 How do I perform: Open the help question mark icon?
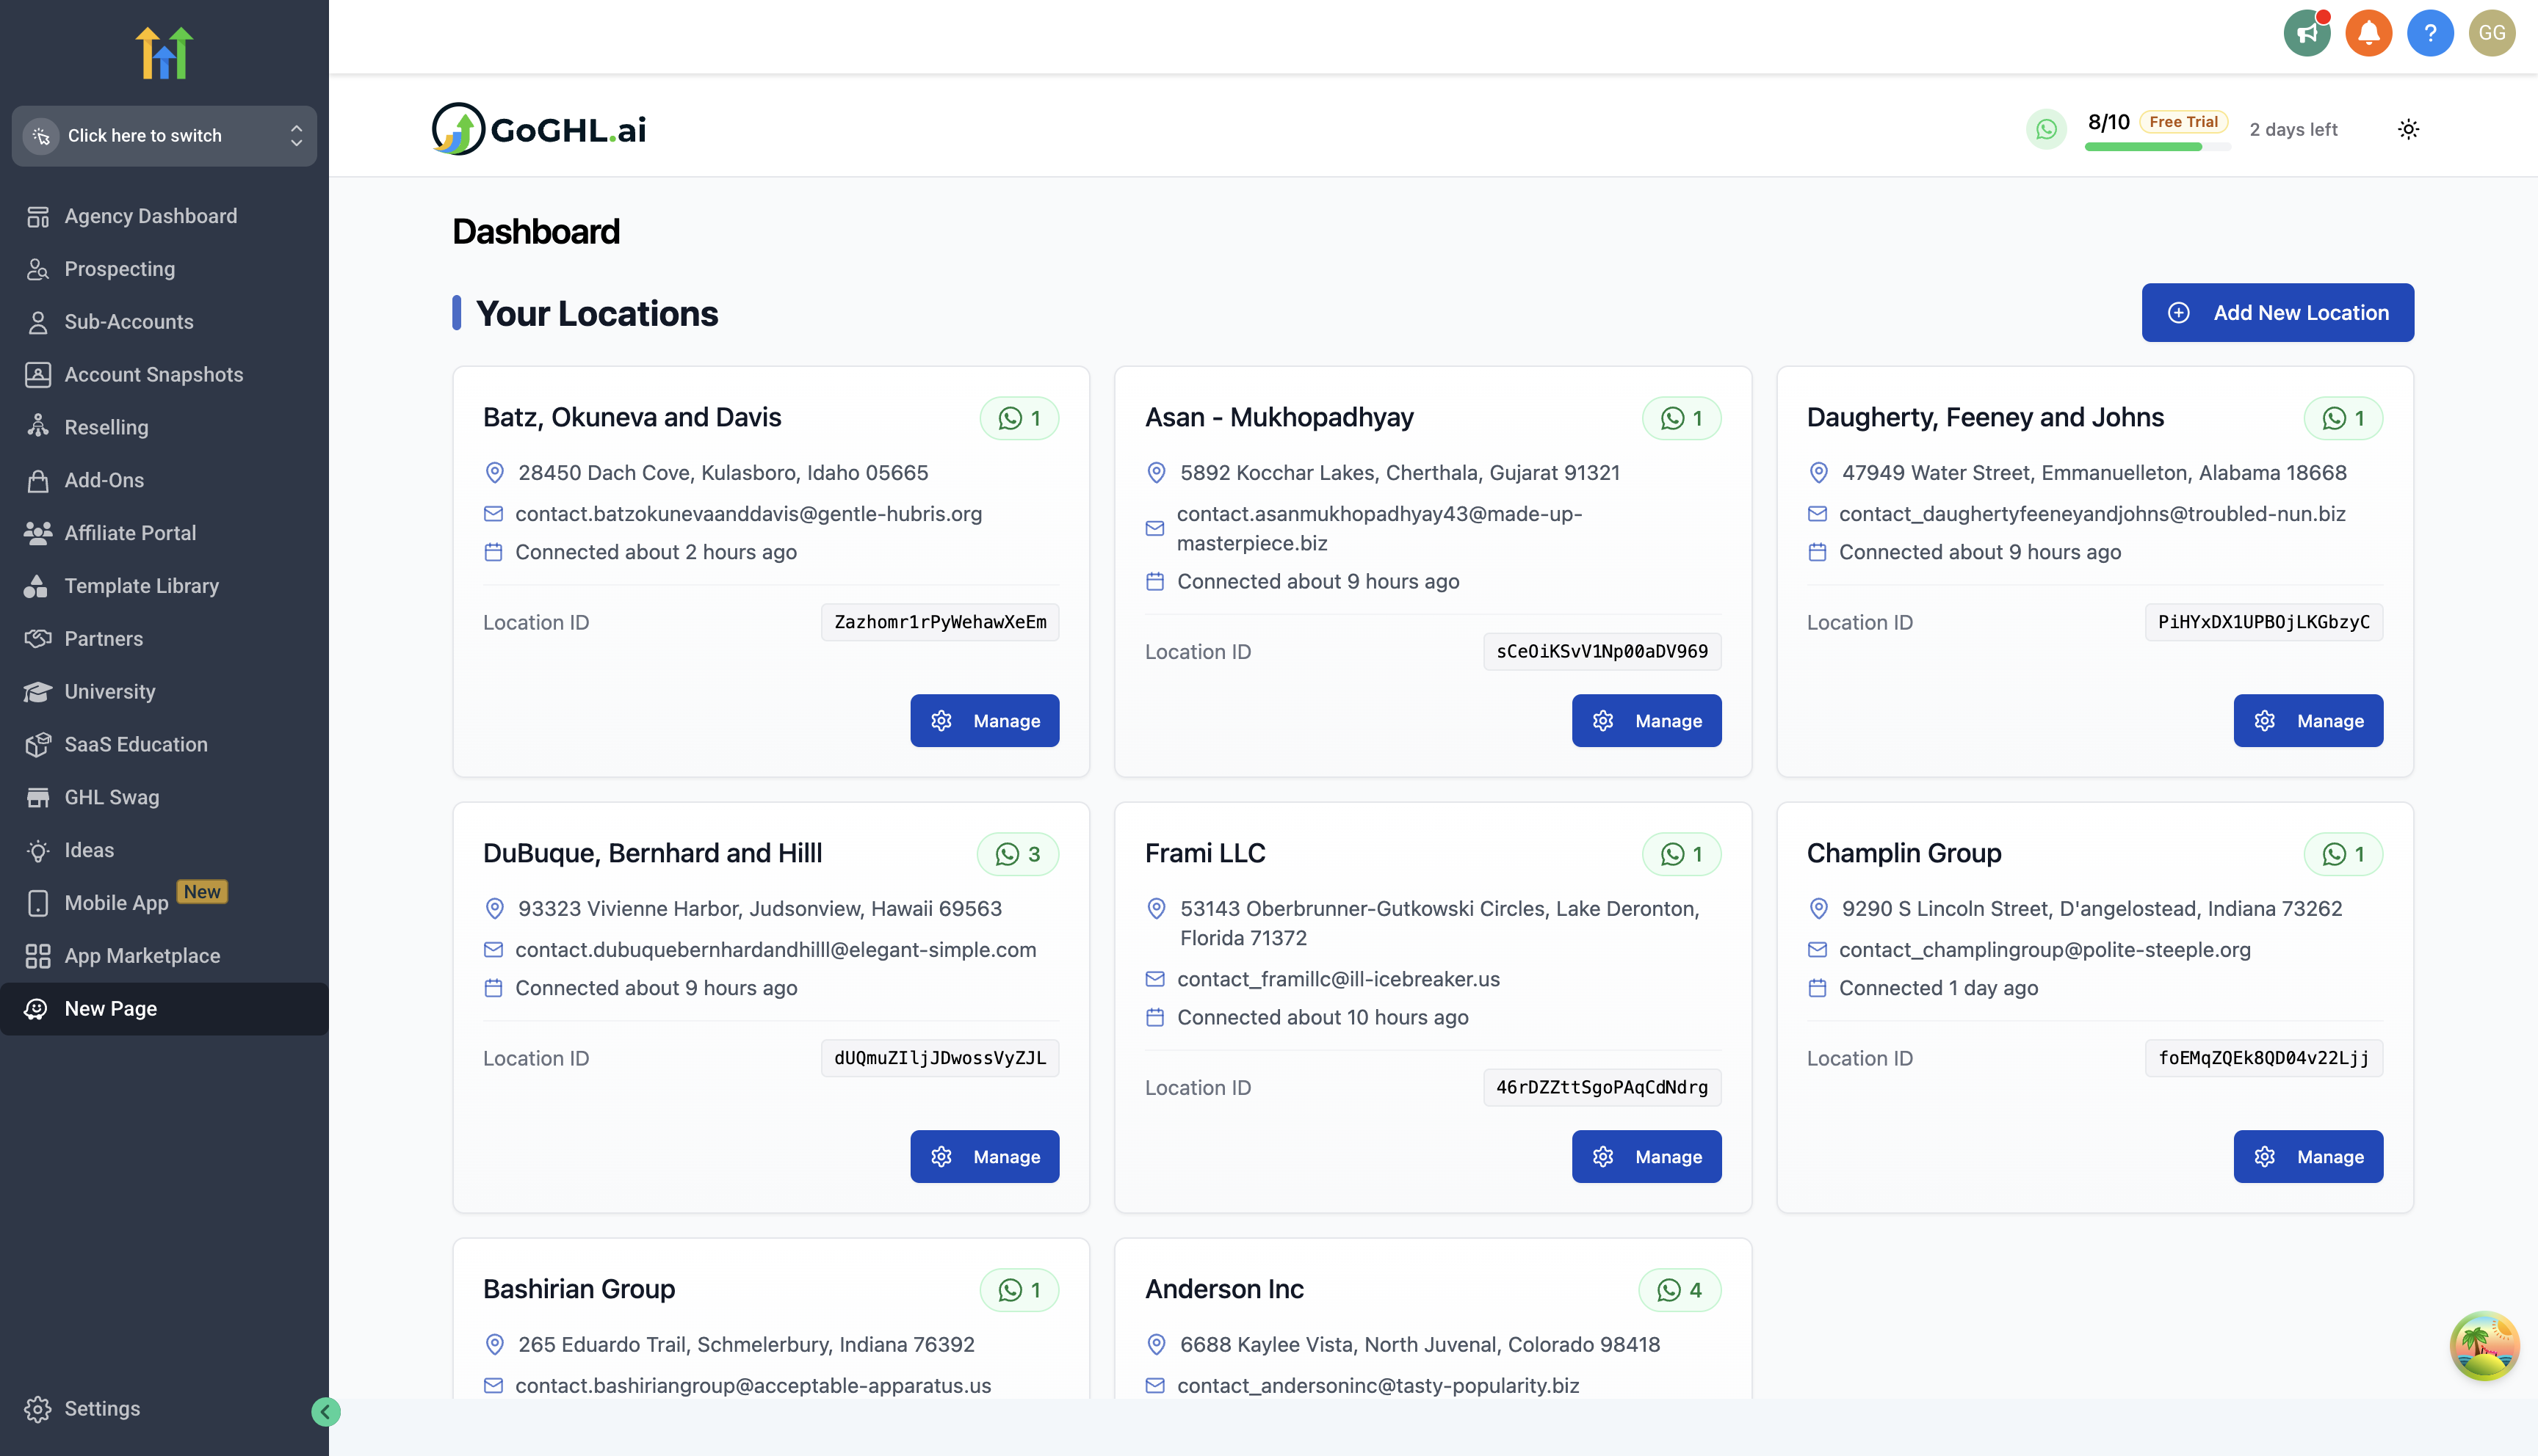tap(2430, 33)
